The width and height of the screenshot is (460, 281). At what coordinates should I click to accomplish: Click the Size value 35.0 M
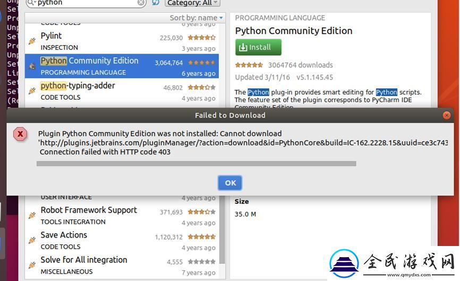point(245,214)
